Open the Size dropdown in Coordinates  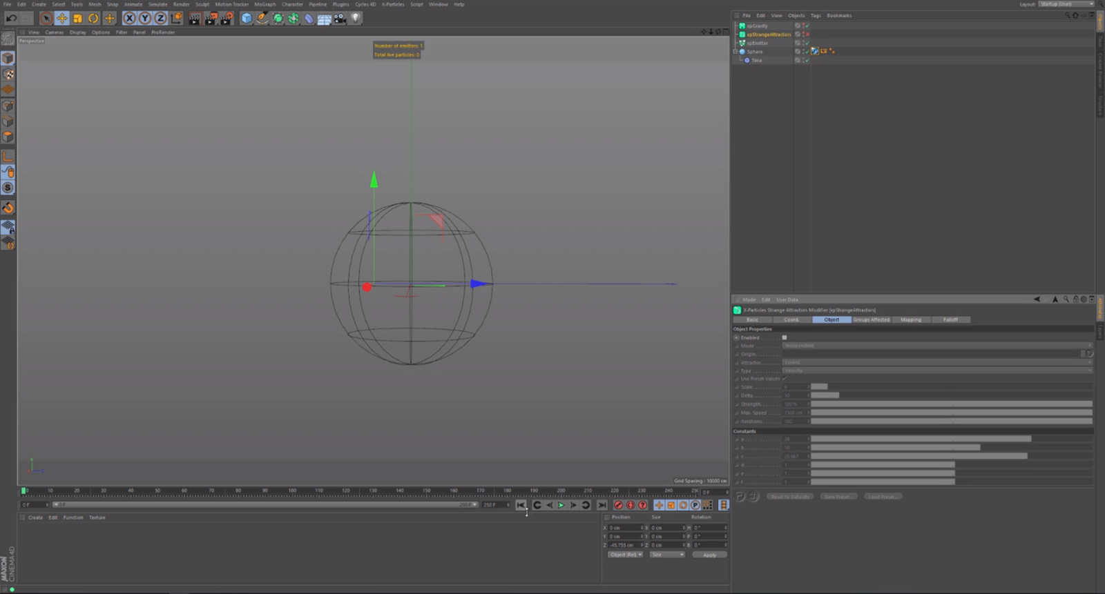667,555
